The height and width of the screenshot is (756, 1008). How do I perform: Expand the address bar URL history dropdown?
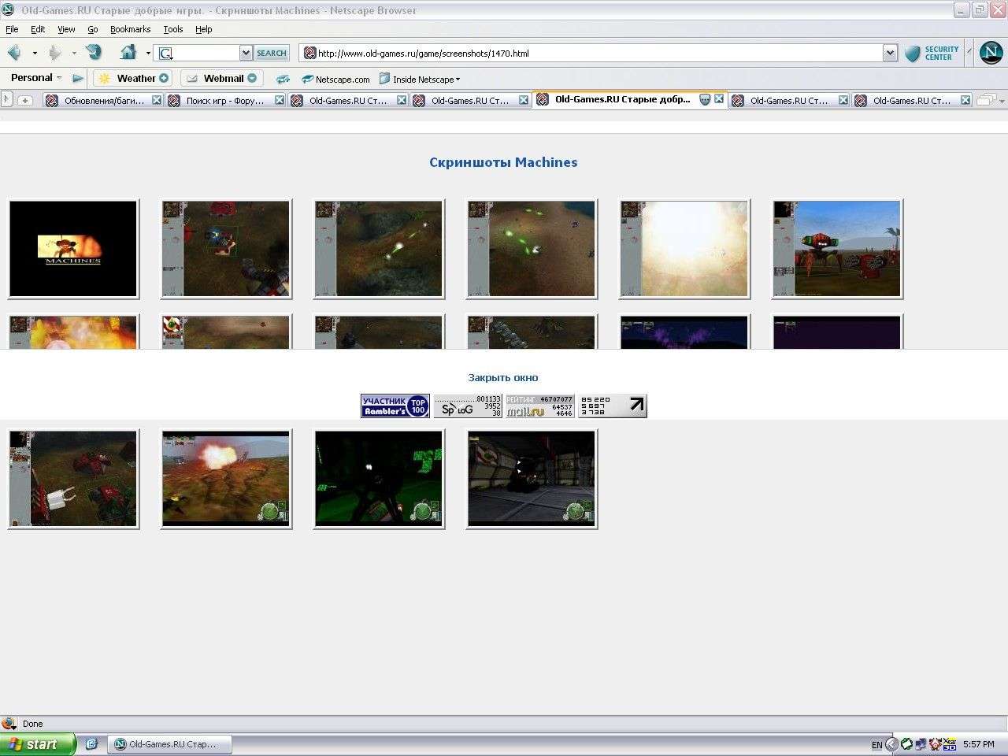tap(891, 54)
